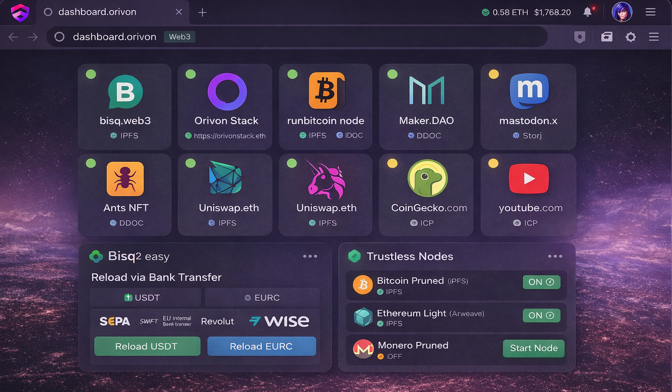Screen dimensions: 672x392
Task: Open the hamburger menu in the title bar
Action: coord(651,12)
